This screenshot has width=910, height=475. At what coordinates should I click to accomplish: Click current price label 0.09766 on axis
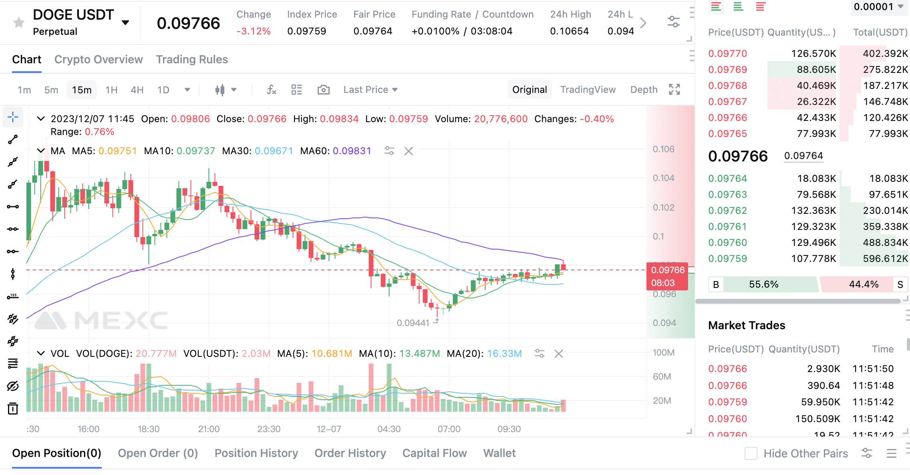(x=667, y=276)
